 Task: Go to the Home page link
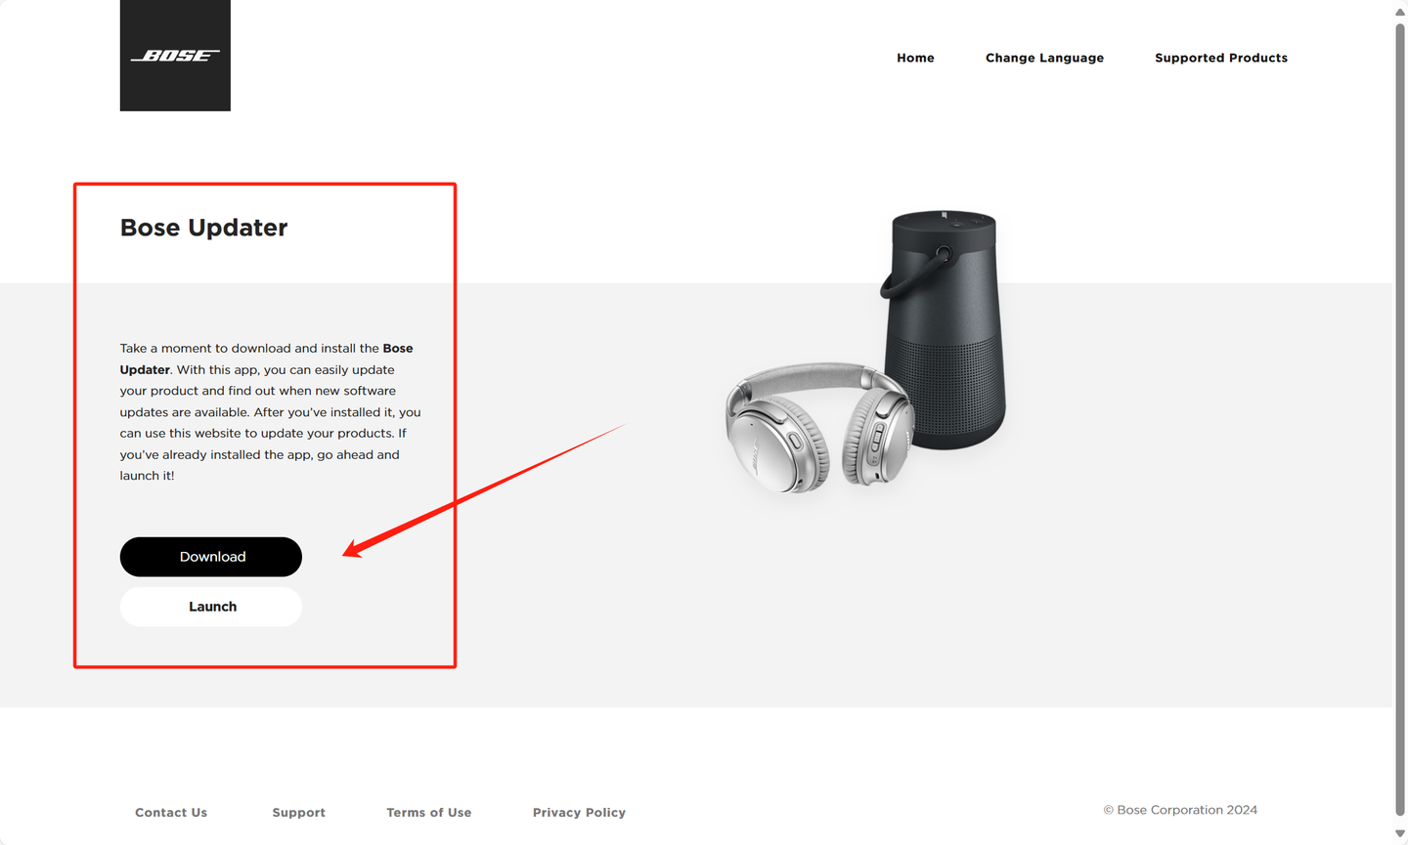[x=915, y=58]
